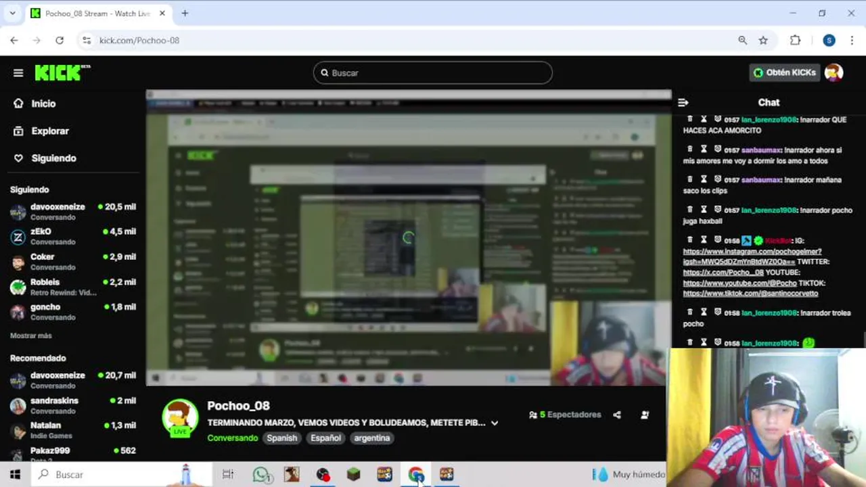Reload the page in Chrome

(x=60, y=41)
